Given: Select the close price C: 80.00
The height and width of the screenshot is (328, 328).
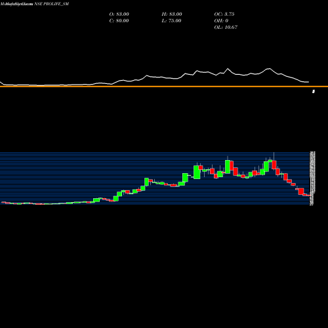Looking at the screenshot, I should (x=119, y=21).
